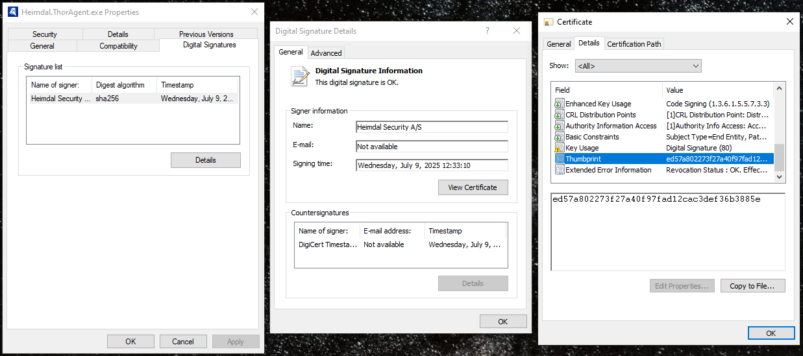
Task: Click OK in the Certificate window
Action: (x=771, y=333)
